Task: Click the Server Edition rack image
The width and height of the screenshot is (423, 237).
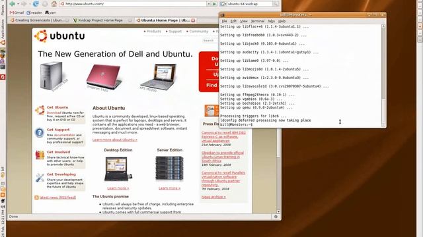Action: [x=169, y=169]
